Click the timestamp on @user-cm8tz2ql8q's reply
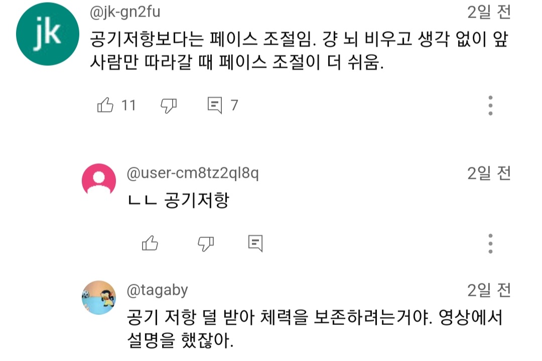 click(x=489, y=174)
